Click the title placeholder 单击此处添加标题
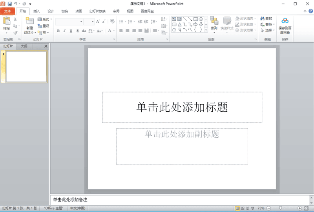 pos(182,107)
